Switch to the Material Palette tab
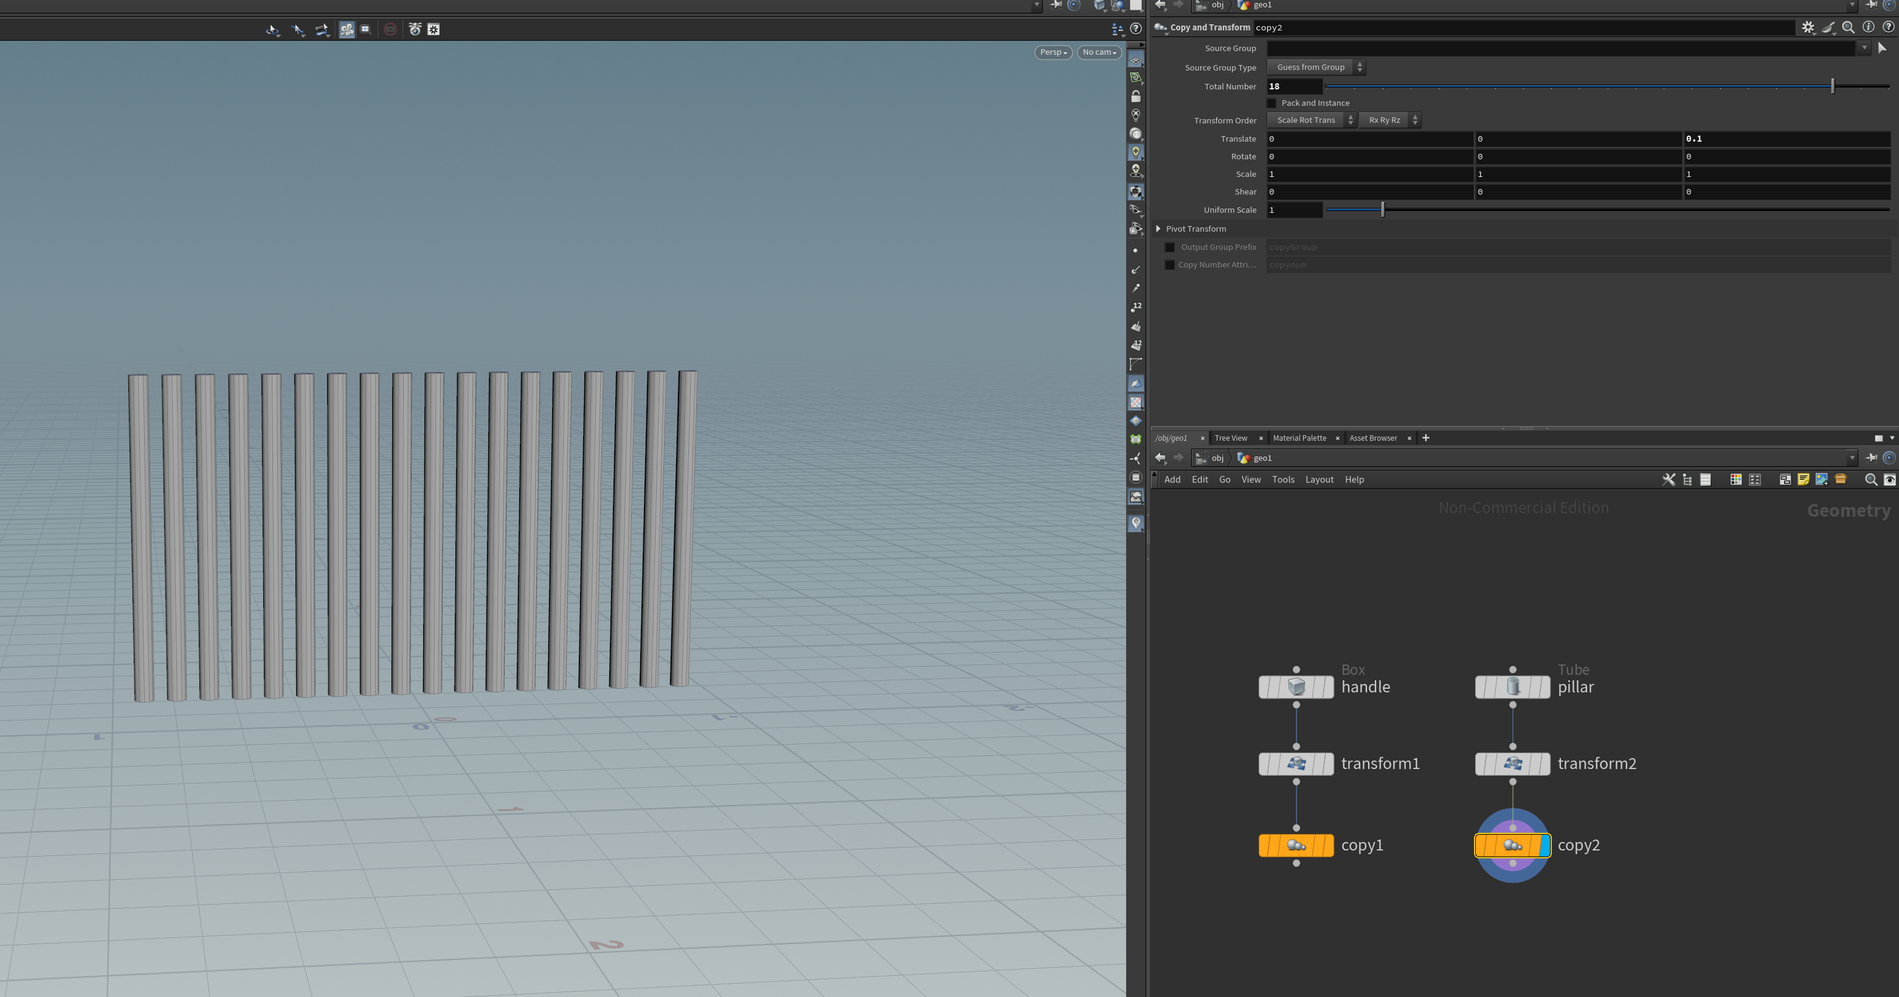1899x997 pixels. tap(1299, 438)
